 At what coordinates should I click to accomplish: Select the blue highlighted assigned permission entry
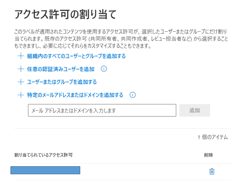[45, 170]
